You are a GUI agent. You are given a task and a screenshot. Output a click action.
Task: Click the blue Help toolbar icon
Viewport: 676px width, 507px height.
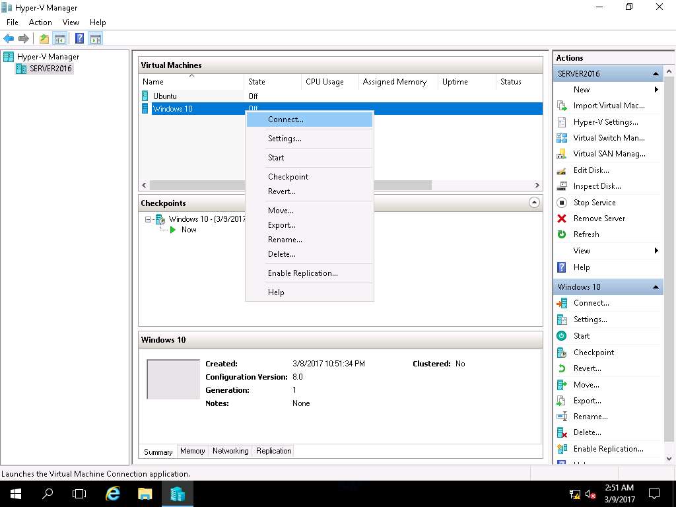[80, 38]
